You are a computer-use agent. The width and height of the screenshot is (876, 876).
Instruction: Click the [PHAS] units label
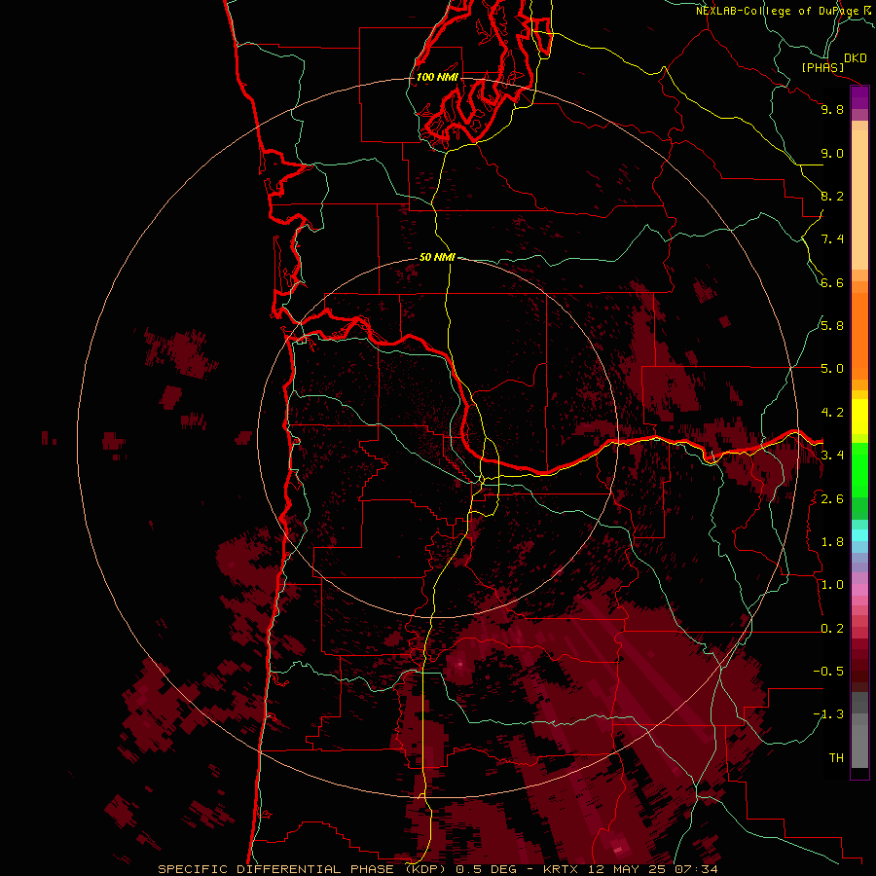(x=822, y=67)
